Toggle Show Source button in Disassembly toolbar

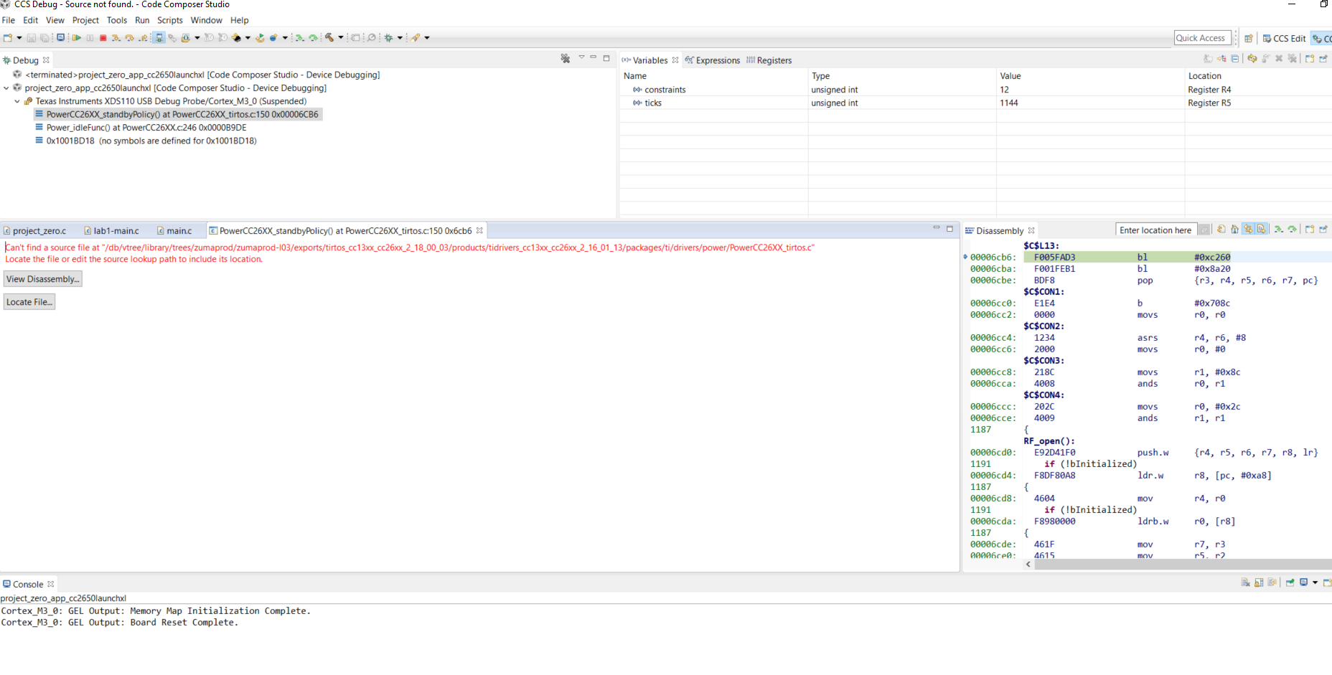pos(1261,230)
